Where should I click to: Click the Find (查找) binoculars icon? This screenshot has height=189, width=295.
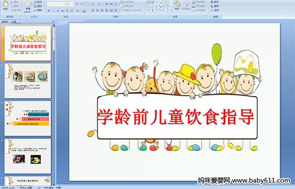pyautogui.click(x=212, y=2)
